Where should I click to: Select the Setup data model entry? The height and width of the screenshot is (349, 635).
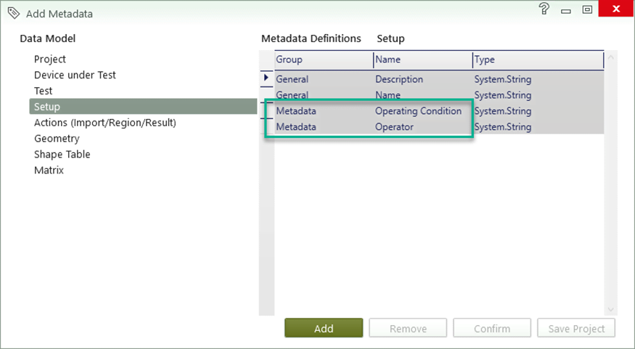coord(47,107)
